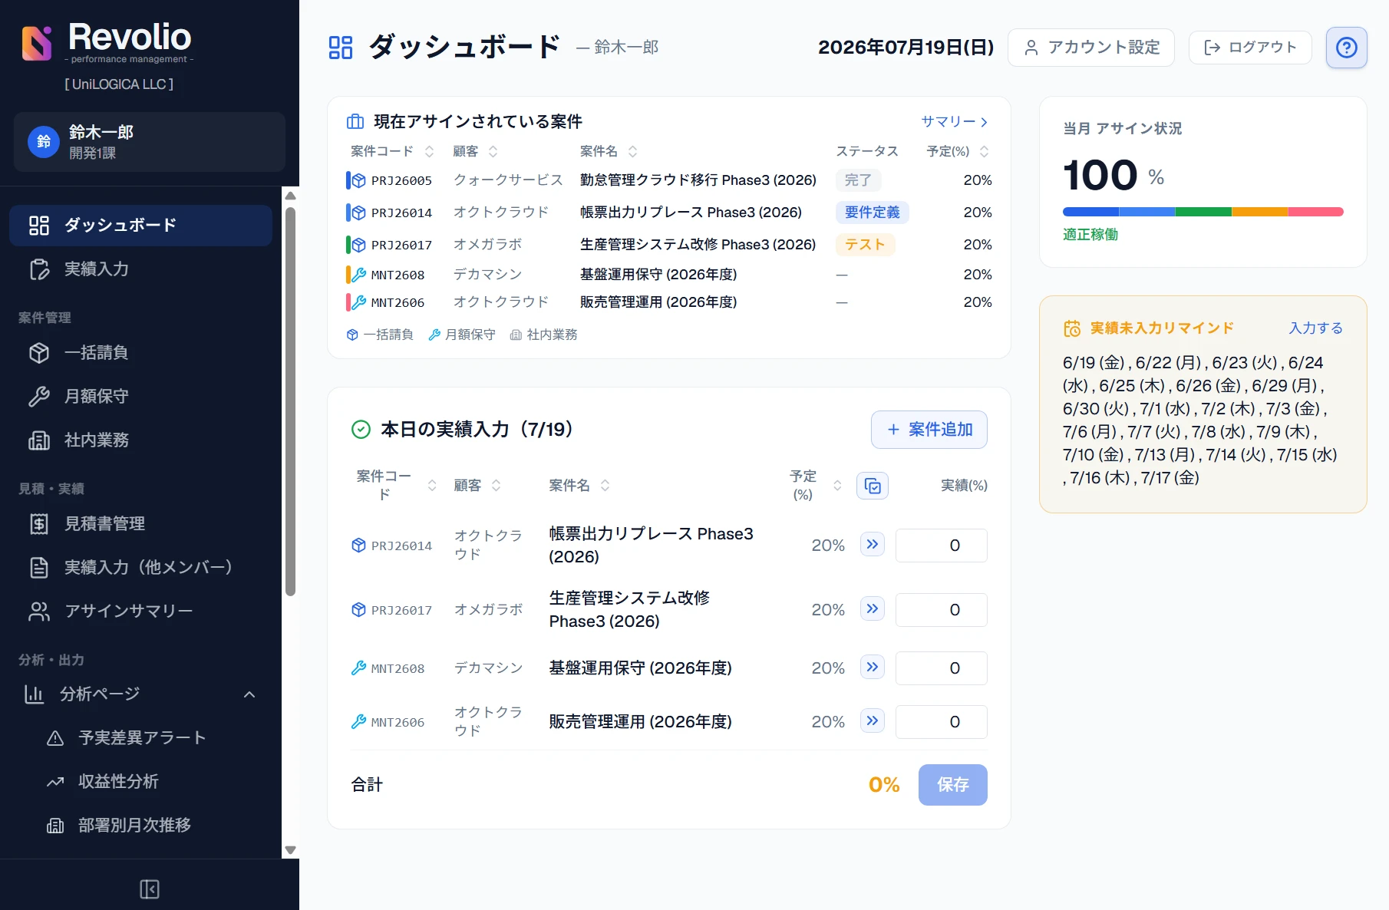Click the 適正稼働 status label
This screenshot has height=910, width=1389.
coord(1090,235)
